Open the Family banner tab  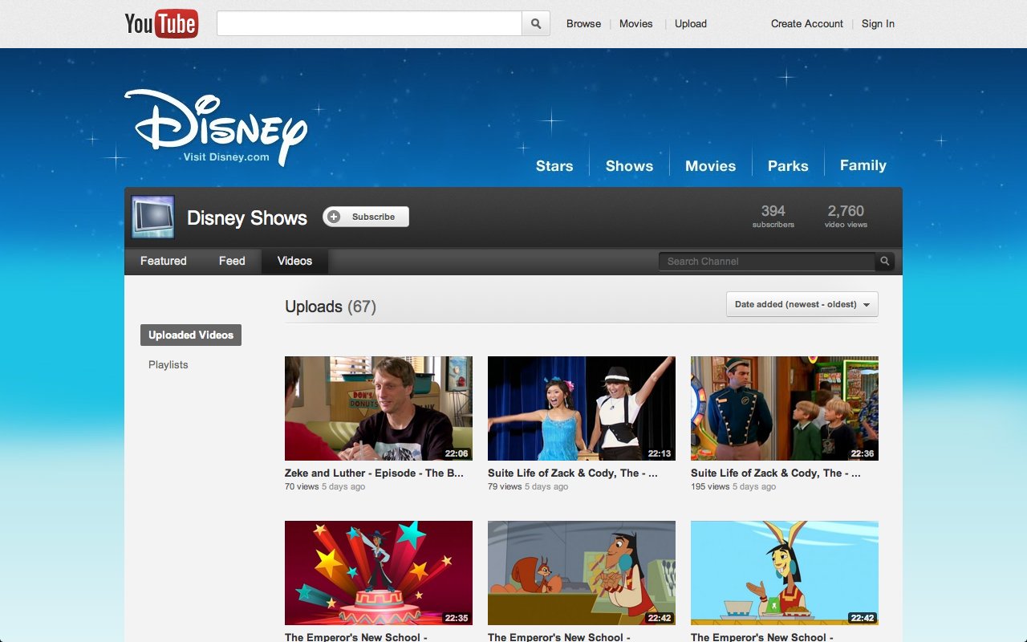pyautogui.click(x=863, y=165)
